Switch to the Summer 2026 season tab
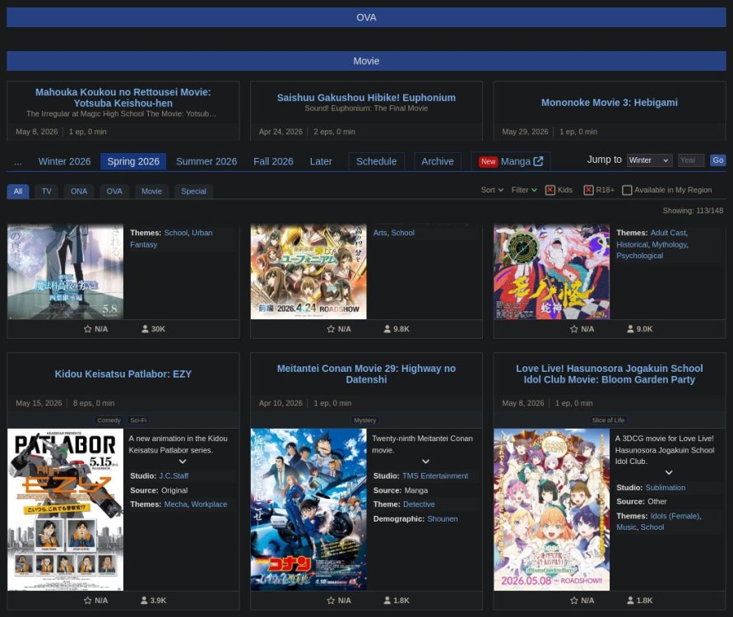Viewport: 733px width, 617px height. (206, 161)
